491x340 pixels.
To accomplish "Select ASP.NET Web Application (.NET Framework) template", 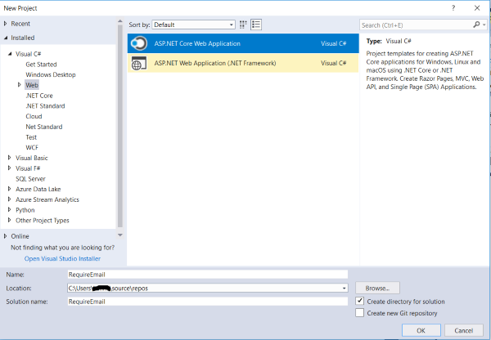I will click(x=243, y=63).
